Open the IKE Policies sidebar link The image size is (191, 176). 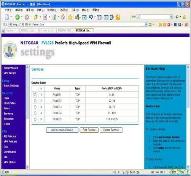pyautogui.click(x=10, y=136)
